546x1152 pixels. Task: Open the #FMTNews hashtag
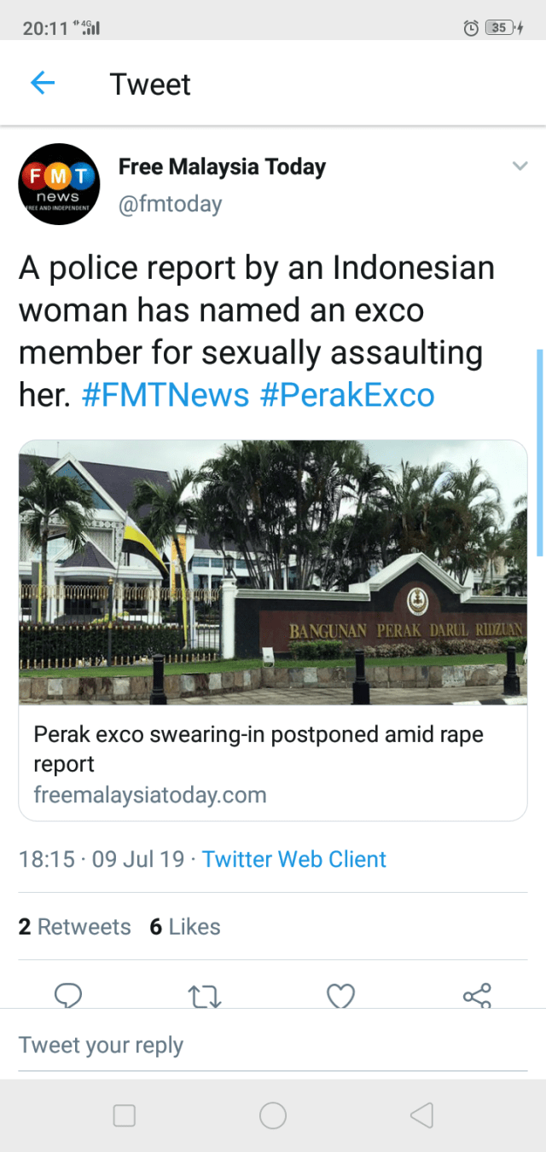166,395
